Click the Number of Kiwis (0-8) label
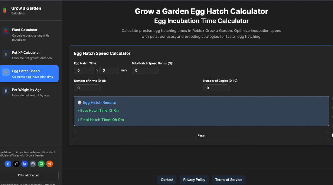This screenshot has height=185, width=333. [90, 81]
